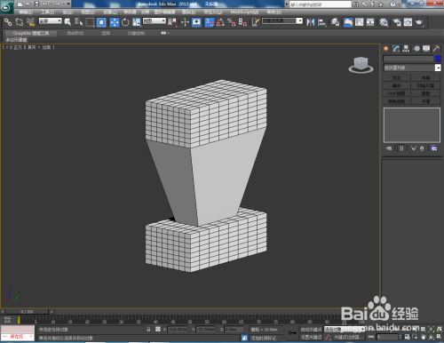The image size is (444, 343).
Task: Open the quick access toolbar customize arrow
Action: coord(68,4)
